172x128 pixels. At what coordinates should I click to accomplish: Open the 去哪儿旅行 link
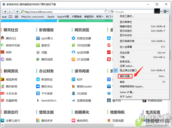click(x=13, y=121)
